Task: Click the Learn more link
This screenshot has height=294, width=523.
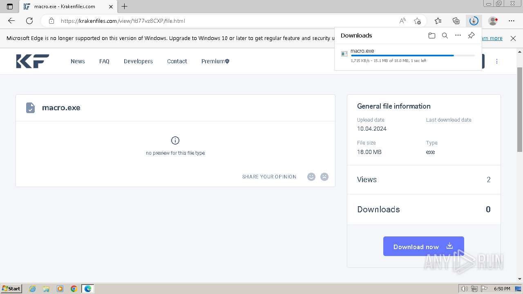Action: (492, 38)
